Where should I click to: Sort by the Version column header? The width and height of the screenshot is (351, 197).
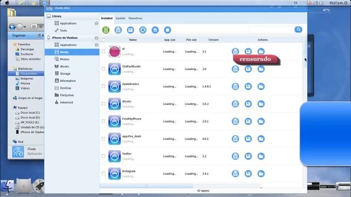213,40
